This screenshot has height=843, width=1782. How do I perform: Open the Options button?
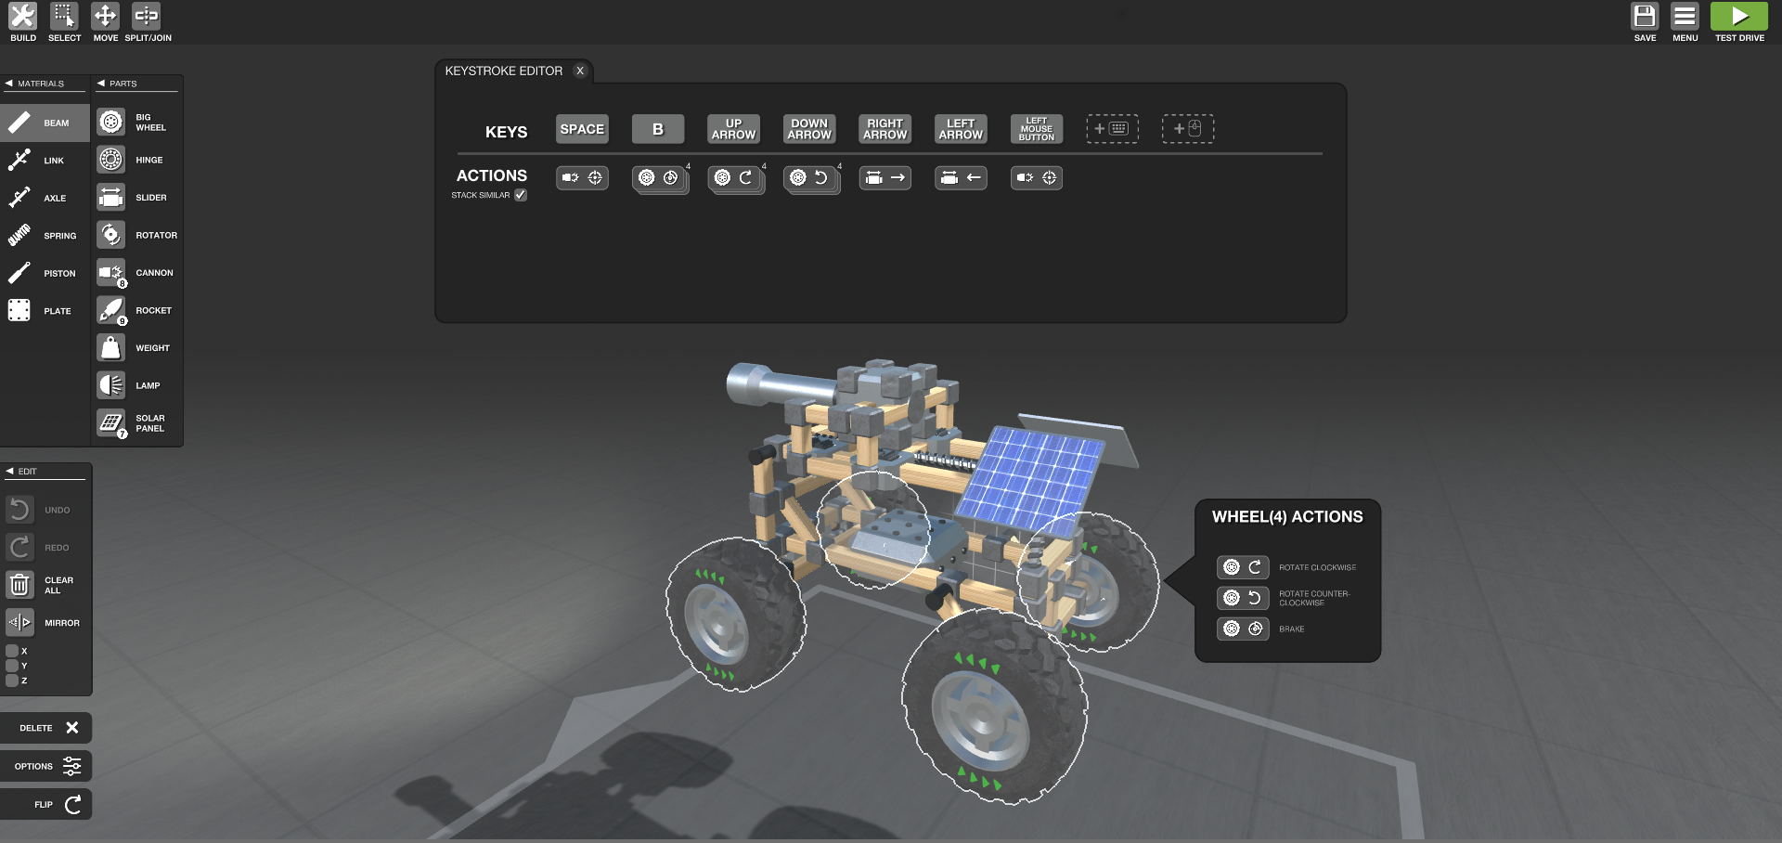point(46,766)
